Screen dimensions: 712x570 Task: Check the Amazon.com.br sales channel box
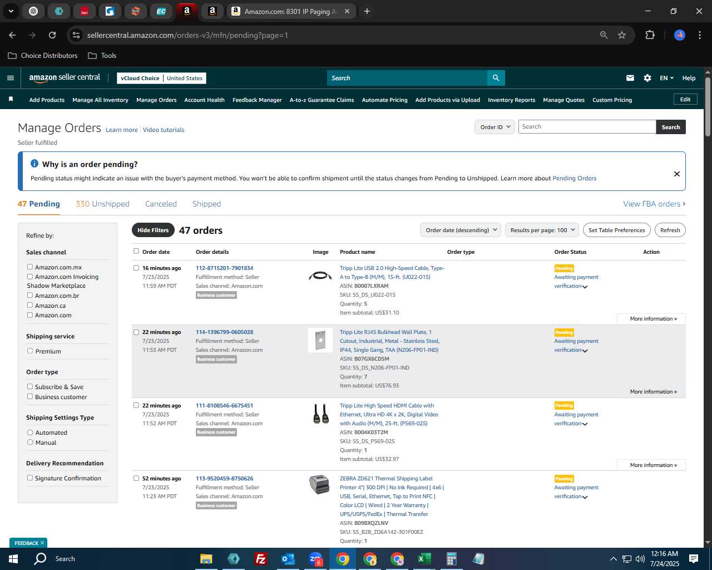pos(30,296)
